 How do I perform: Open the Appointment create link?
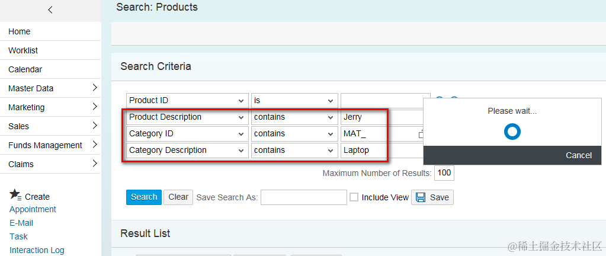coord(33,209)
